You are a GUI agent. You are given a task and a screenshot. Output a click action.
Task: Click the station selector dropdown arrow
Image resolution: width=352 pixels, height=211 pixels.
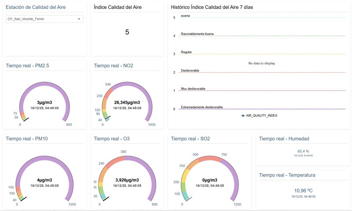[x=79, y=19]
